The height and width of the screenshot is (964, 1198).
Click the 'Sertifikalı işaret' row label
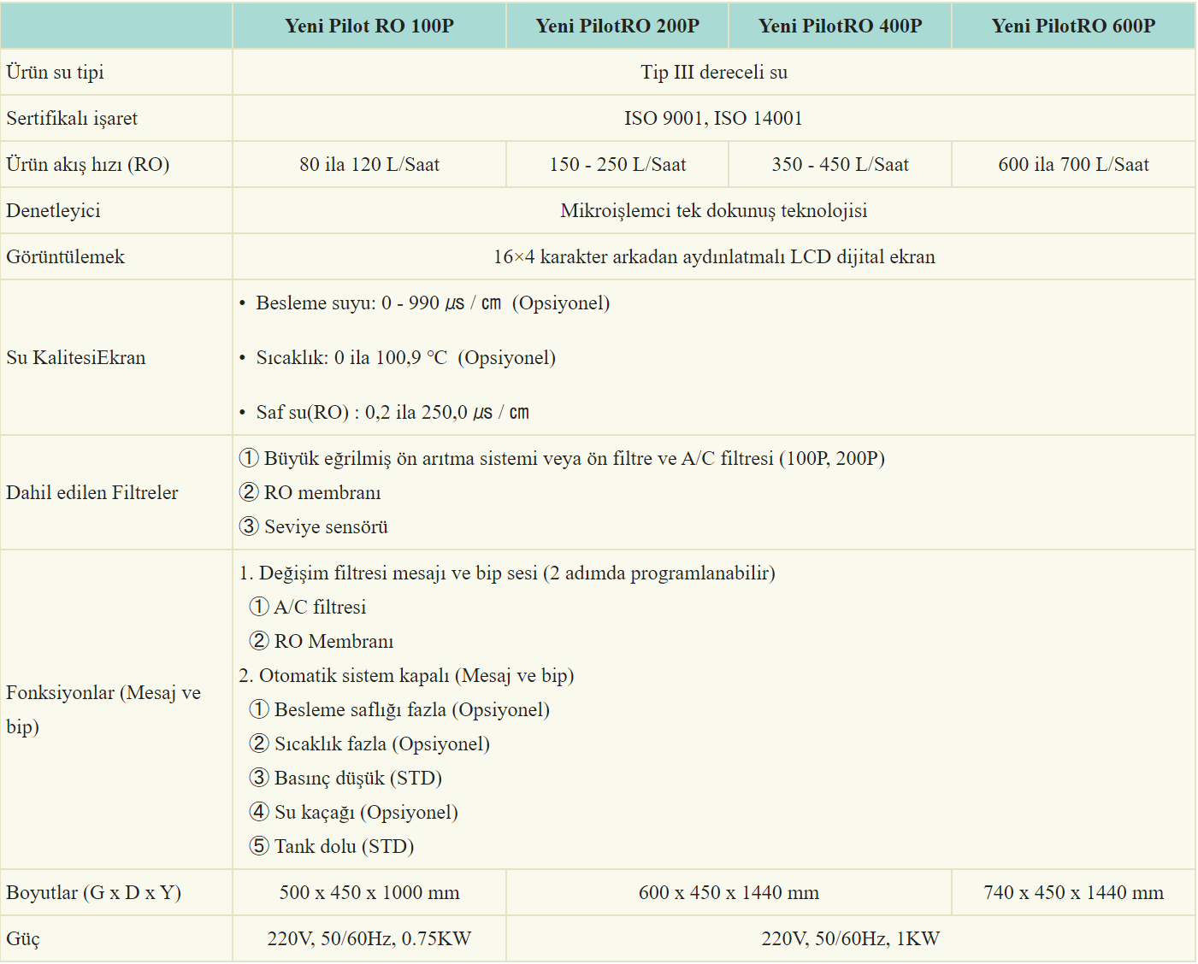[x=72, y=118]
